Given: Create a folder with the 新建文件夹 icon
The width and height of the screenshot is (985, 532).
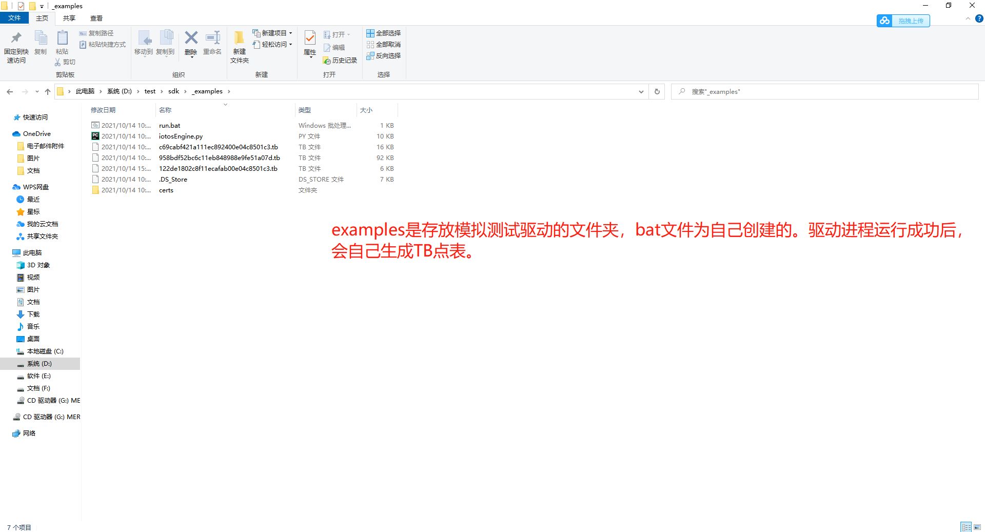Looking at the screenshot, I should click(x=239, y=45).
